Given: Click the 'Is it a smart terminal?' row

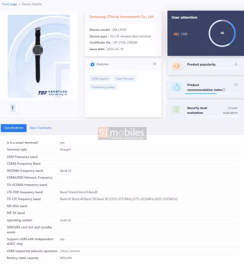Looking at the screenshot, I should coord(122,143).
